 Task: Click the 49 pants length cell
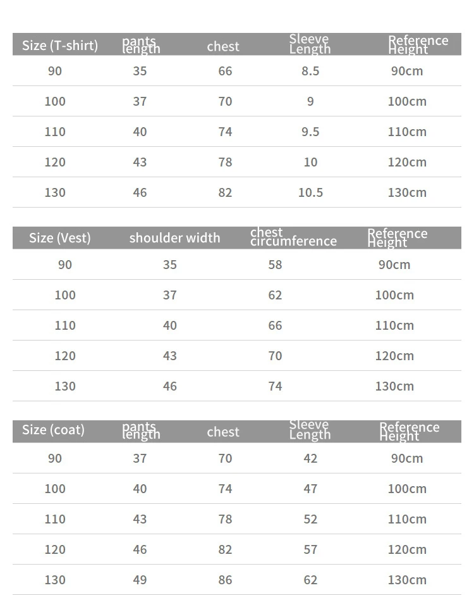(140, 580)
